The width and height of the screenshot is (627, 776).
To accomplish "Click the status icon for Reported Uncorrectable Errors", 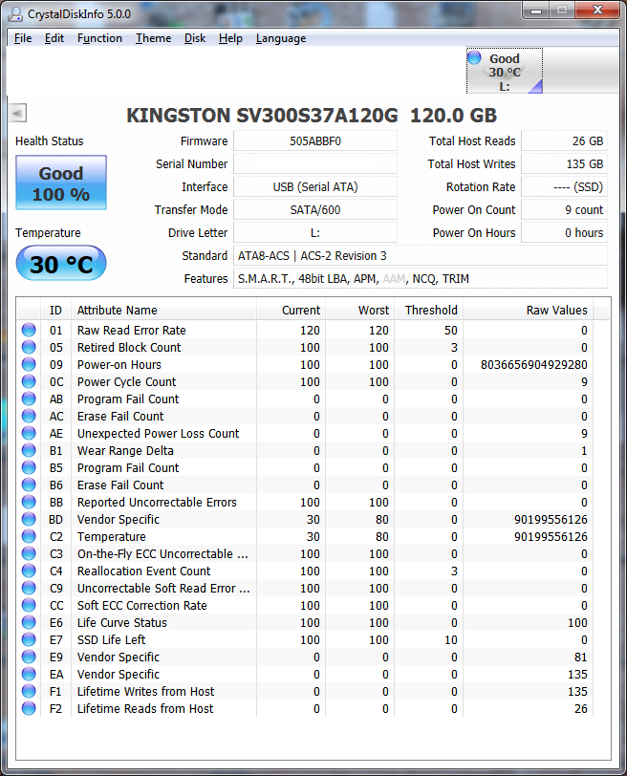I will (29, 502).
